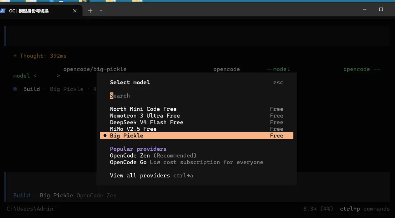The height and width of the screenshot is (218, 395).
Task: Click the PowerShell icon in the tab
Action: point(3,11)
